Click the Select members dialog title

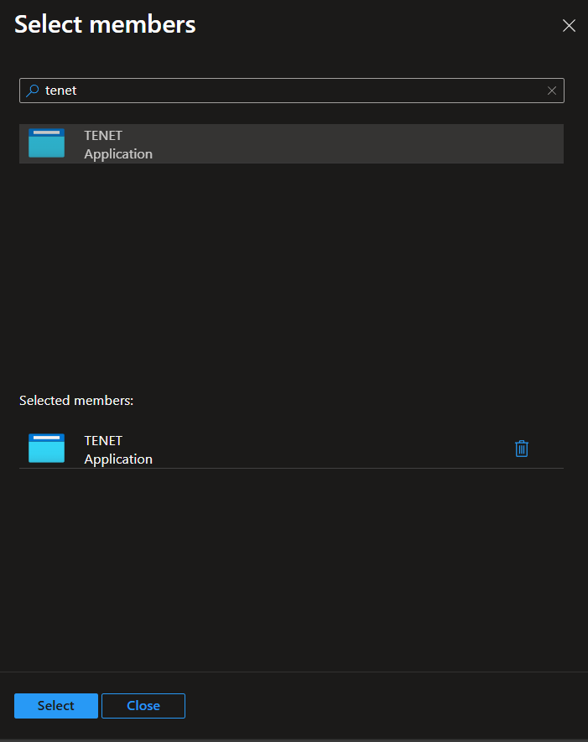[x=104, y=24]
